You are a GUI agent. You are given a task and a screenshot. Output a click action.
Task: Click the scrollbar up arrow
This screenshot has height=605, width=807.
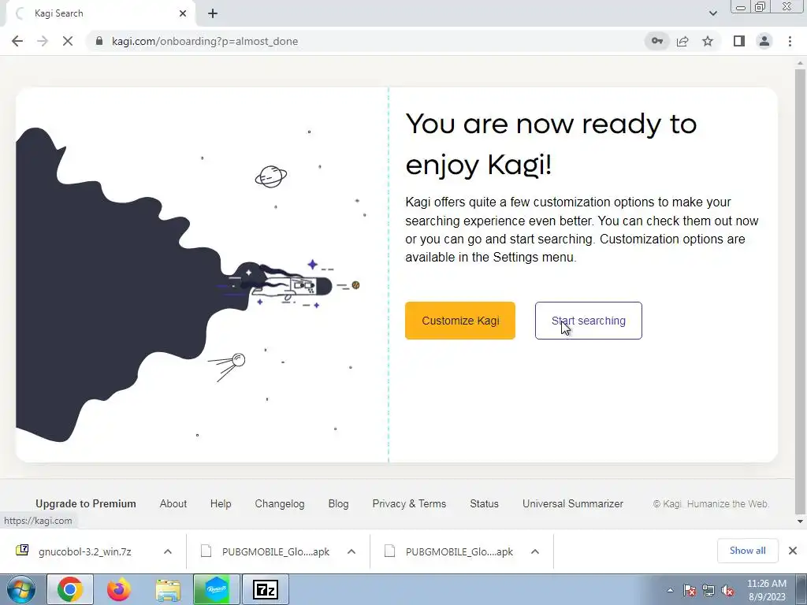coord(800,63)
